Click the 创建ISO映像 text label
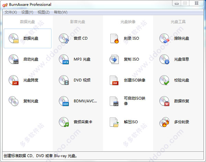Viewport: 206px width, 162px height. pos(135,80)
